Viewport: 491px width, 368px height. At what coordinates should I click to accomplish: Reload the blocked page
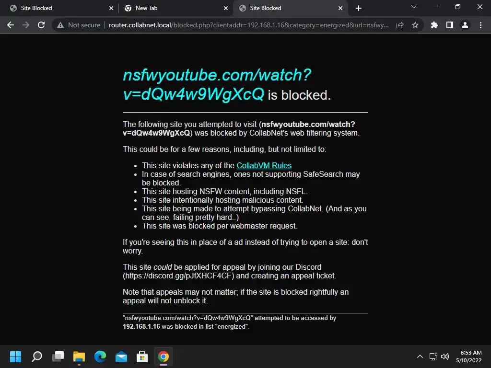[41, 25]
